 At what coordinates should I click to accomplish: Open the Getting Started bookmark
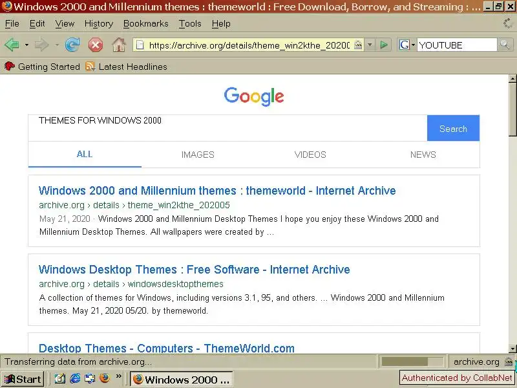click(42, 67)
